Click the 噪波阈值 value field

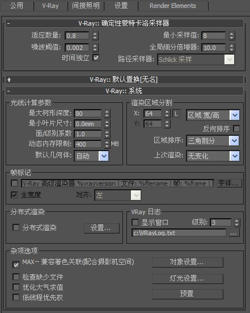(x=77, y=48)
